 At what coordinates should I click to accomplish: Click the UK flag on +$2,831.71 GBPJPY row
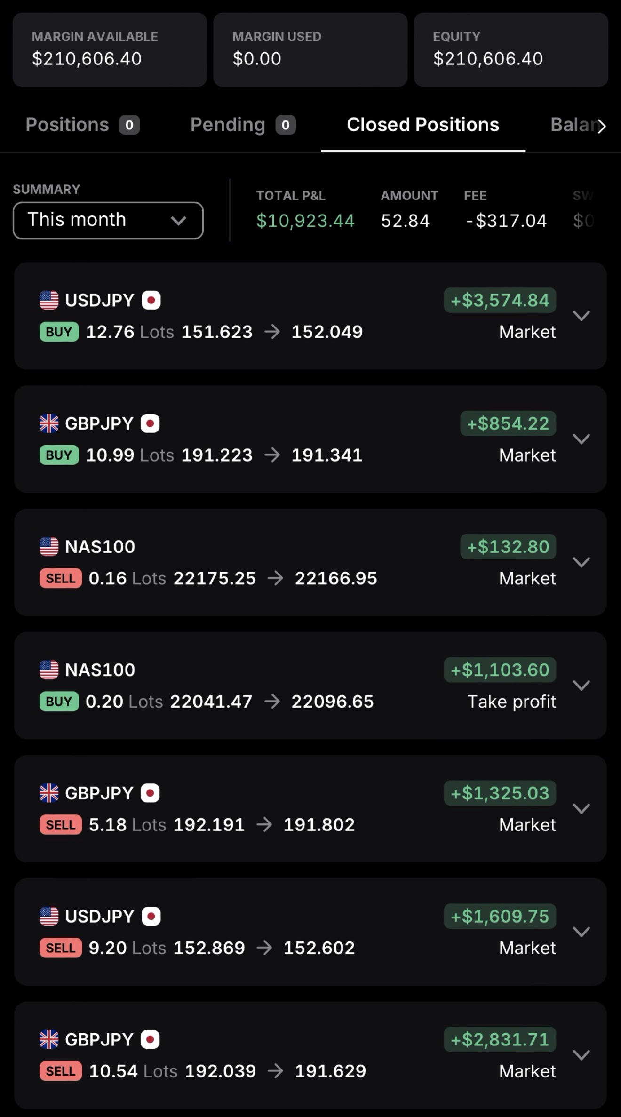[x=49, y=1039]
